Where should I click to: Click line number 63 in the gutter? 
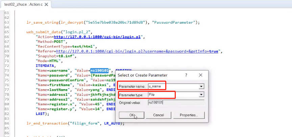pos(7,23)
